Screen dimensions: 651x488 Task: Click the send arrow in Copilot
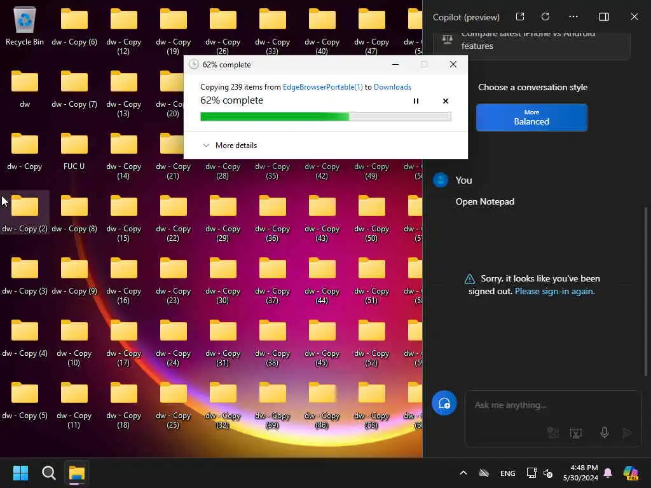pos(627,433)
